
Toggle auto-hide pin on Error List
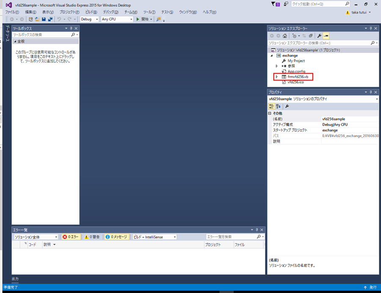[x=257, y=230]
